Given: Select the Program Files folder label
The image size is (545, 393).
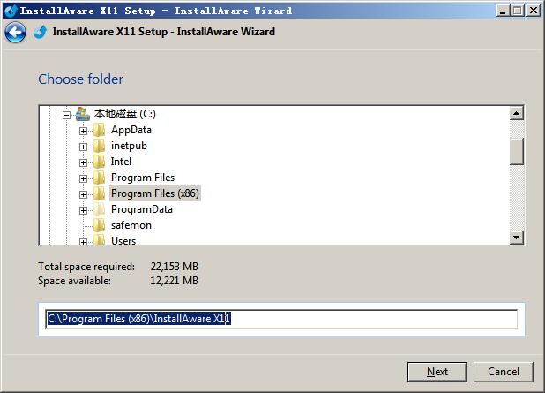Looking at the screenshot, I should [143, 178].
